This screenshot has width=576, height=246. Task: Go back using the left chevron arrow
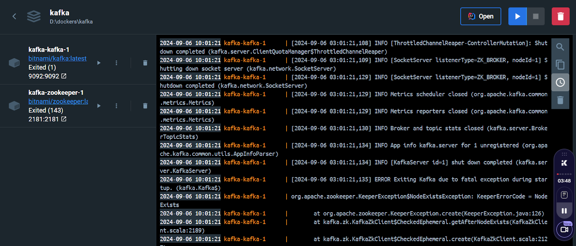coord(14,16)
